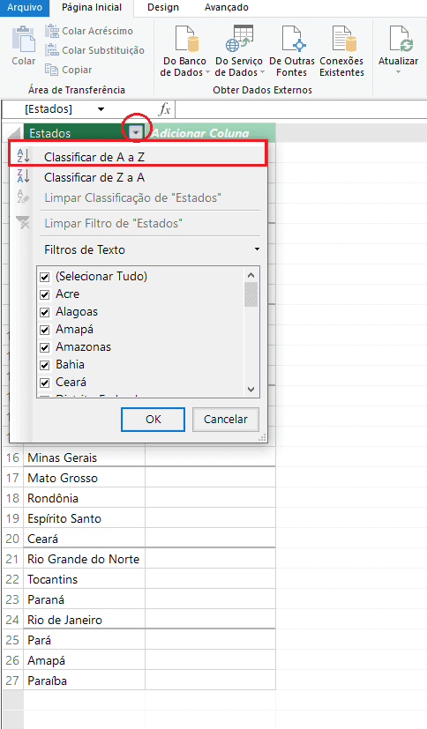
Task: Open the Estados column filter arrow
Action: tap(135, 133)
